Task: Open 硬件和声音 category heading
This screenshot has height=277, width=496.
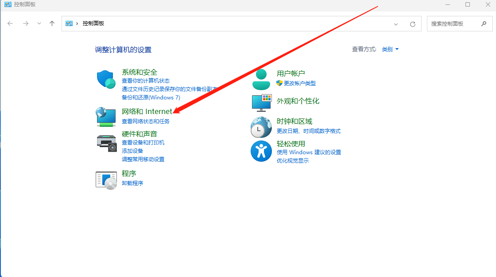Action: pyautogui.click(x=139, y=134)
